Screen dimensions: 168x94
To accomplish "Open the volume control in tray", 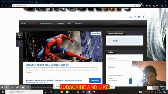I will click(146, 92).
